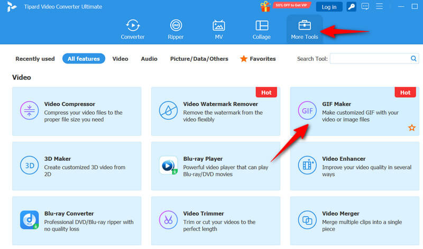
Task: Toggle favorite star on GIF Maker
Action: pos(411,128)
